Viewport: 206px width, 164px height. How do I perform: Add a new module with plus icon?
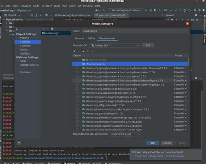click(43, 29)
